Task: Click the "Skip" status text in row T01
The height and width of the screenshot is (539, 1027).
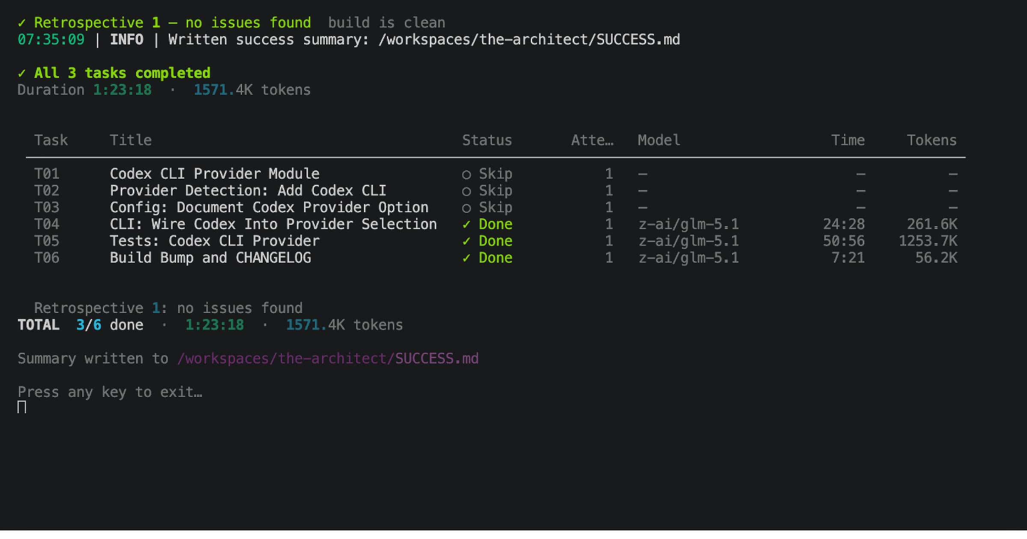Action: [x=496, y=174]
